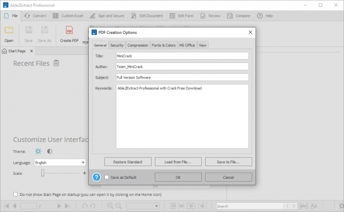
Task: Select the light theme sun icon
Action: 38,151
